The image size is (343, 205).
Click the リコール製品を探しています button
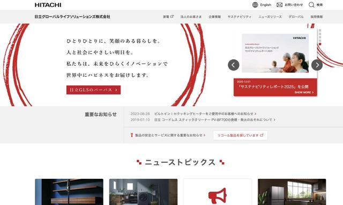point(240,135)
